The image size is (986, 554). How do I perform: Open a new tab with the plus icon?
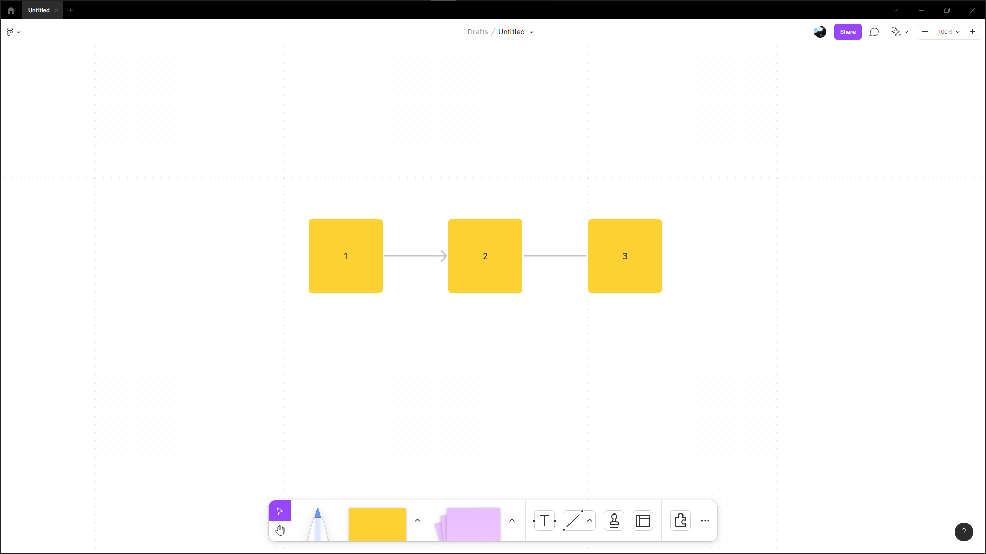pyautogui.click(x=71, y=10)
